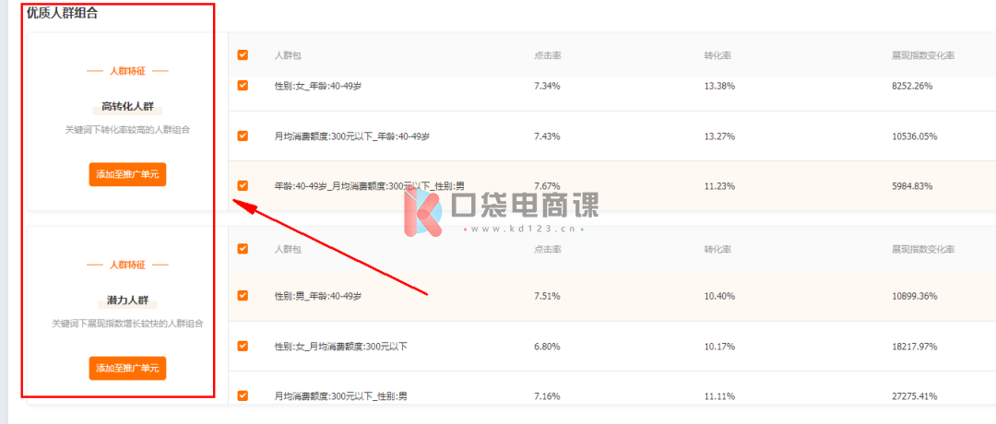Click 添加至推广单元 button under 高转化人群
996x424 pixels.
click(127, 174)
